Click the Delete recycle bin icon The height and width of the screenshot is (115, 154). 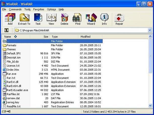click(x=64, y=18)
